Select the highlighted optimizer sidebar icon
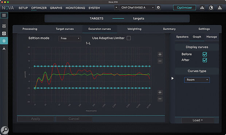226x135 pixels. coord(4,41)
